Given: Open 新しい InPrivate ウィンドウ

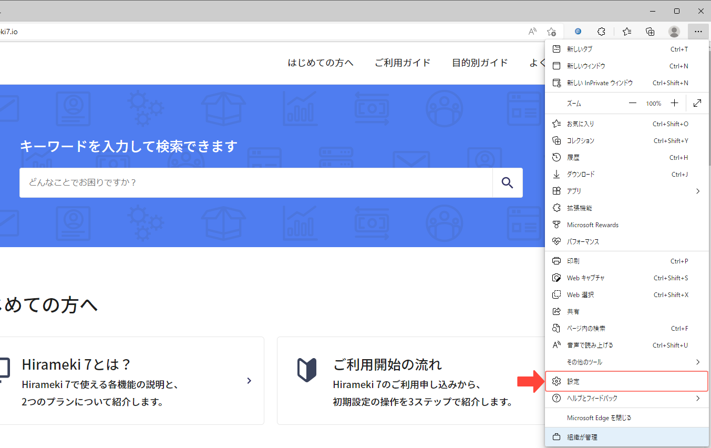Looking at the screenshot, I should pos(627,83).
